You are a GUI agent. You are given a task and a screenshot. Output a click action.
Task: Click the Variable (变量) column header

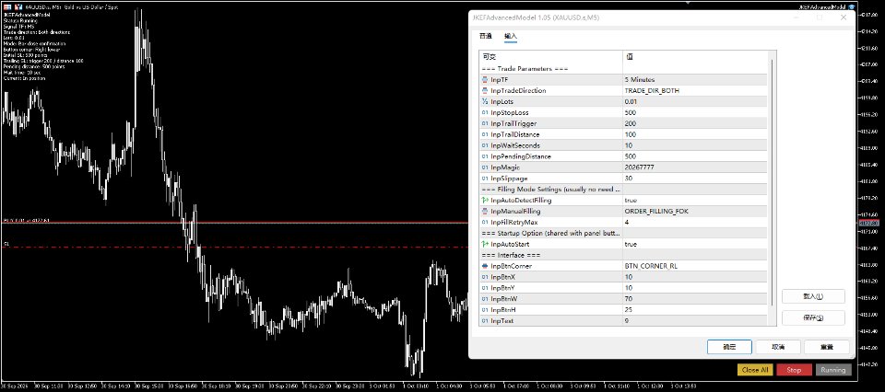click(551, 57)
